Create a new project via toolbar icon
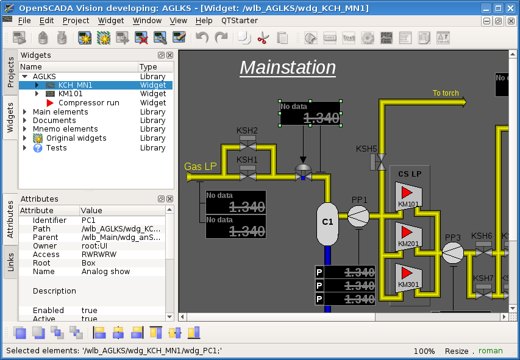 click(85, 38)
